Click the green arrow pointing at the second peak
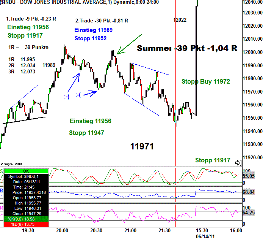The width and height of the screenshot is (263, 238). 129,44
